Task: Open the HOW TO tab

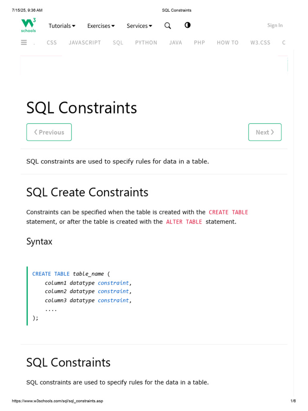Action: pyautogui.click(x=227, y=43)
